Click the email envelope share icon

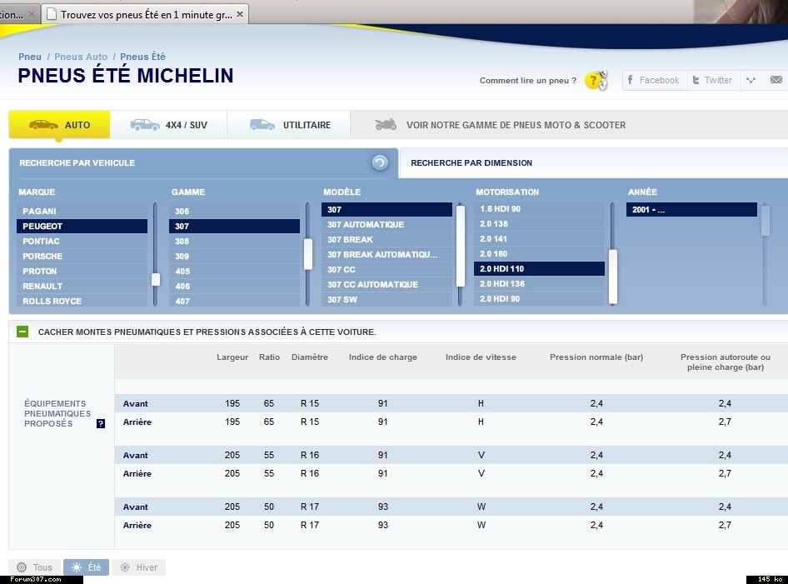(x=776, y=81)
